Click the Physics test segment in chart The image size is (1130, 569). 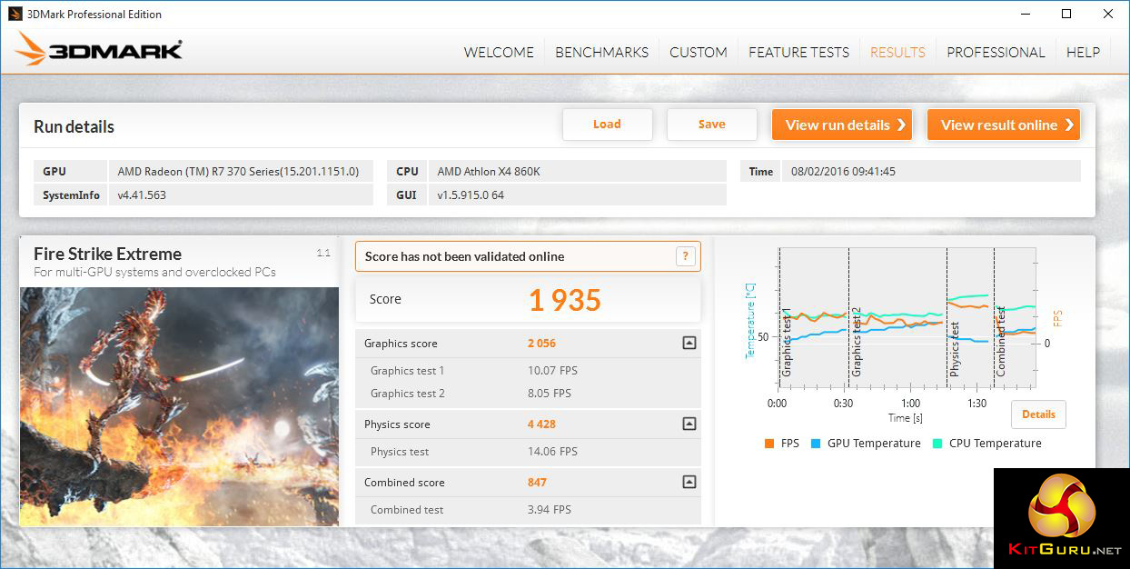click(970, 318)
